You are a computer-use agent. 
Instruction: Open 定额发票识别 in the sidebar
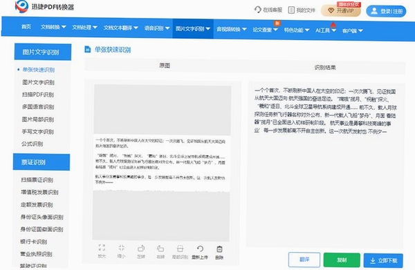click(37, 205)
